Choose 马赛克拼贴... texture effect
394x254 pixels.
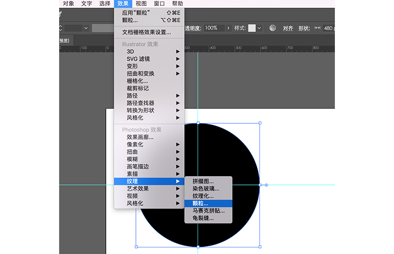[208, 211]
